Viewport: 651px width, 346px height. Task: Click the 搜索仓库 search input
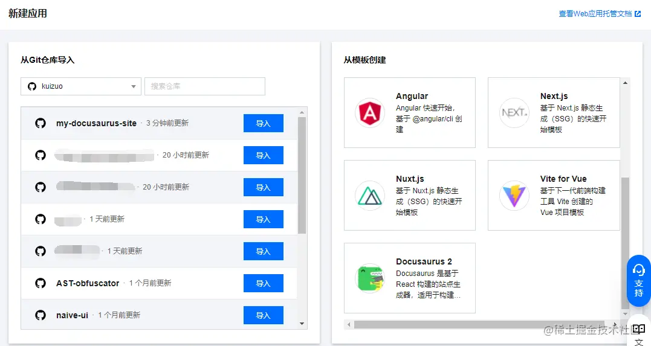point(205,86)
